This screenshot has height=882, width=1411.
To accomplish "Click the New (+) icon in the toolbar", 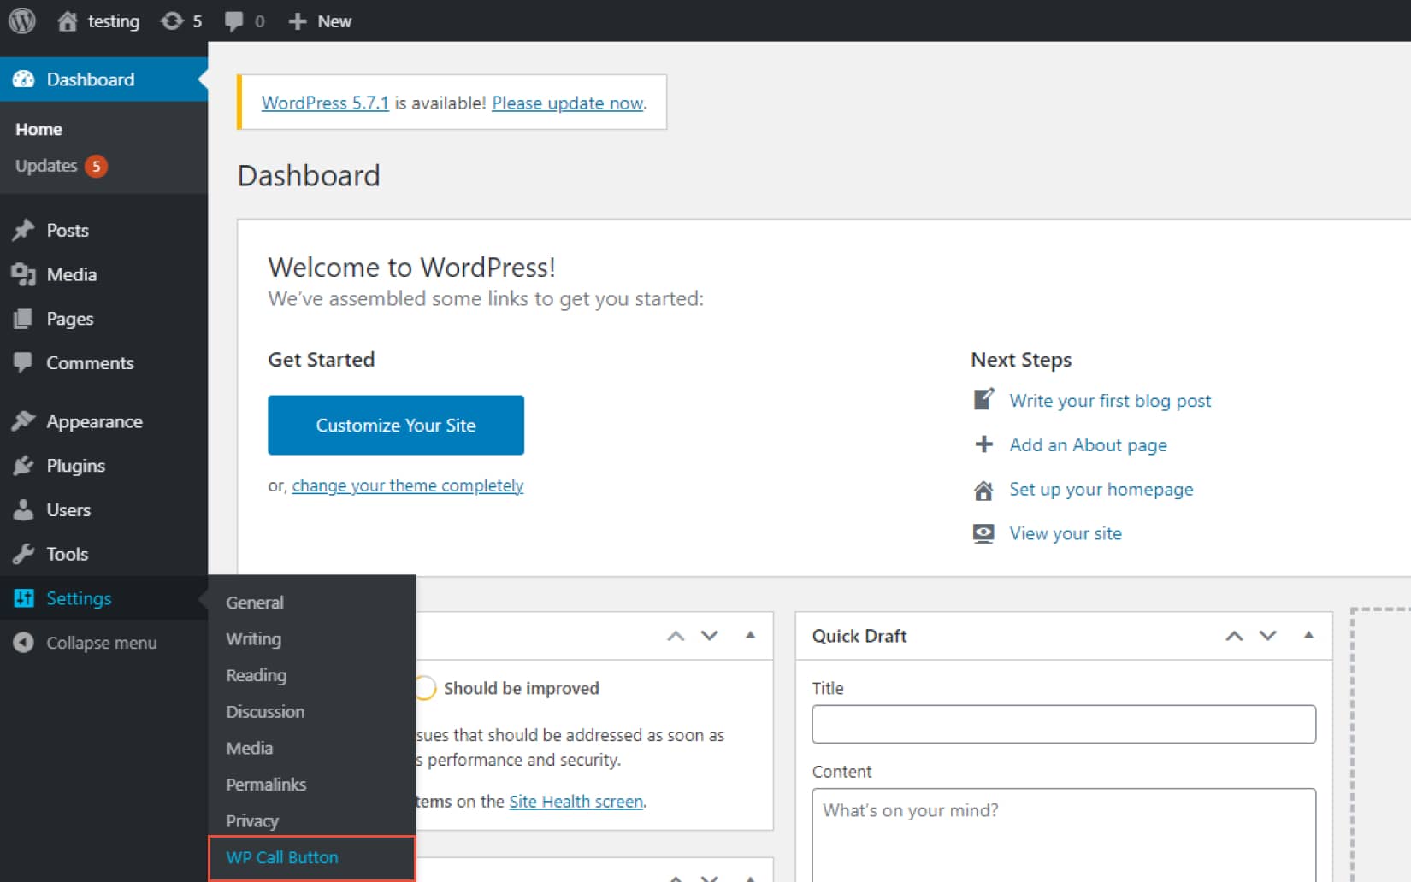I will pos(295,21).
